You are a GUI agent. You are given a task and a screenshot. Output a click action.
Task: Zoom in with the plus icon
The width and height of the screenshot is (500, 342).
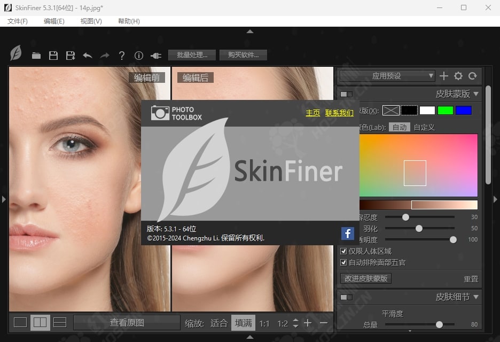(x=308, y=323)
